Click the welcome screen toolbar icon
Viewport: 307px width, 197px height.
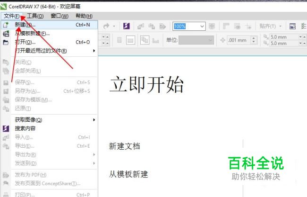tap(292, 26)
